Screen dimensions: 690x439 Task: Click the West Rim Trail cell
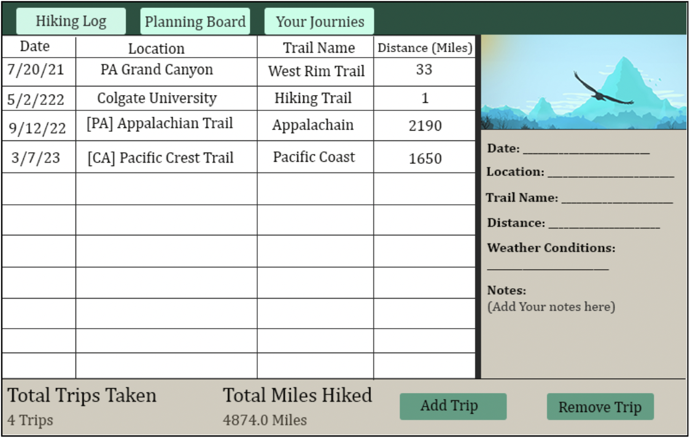pyautogui.click(x=316, y=69)
